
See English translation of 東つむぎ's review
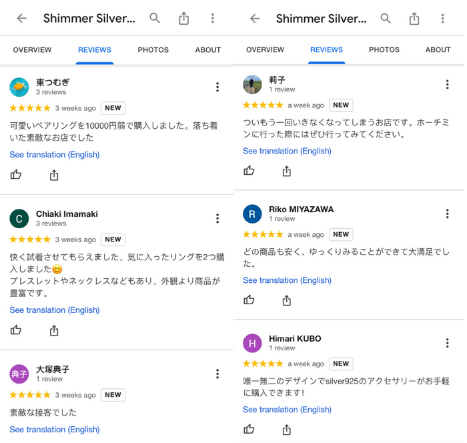(x=55, y=155)
